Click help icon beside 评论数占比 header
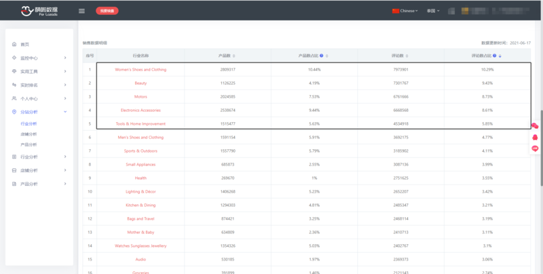This screenshot has height=274, width=543. (495, 56)
